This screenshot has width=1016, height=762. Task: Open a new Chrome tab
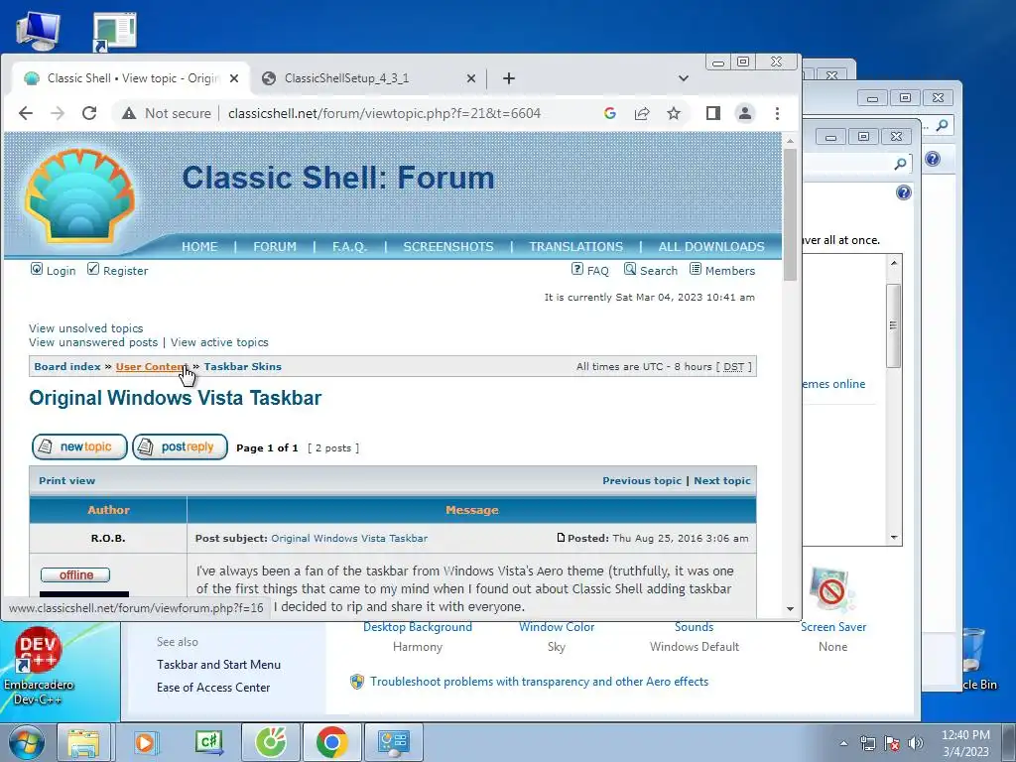[509, 78]
